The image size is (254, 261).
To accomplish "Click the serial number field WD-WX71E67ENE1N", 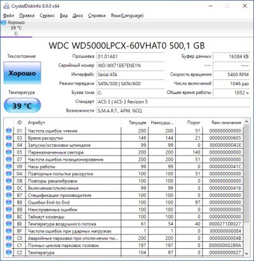I will tap(130, 65).
